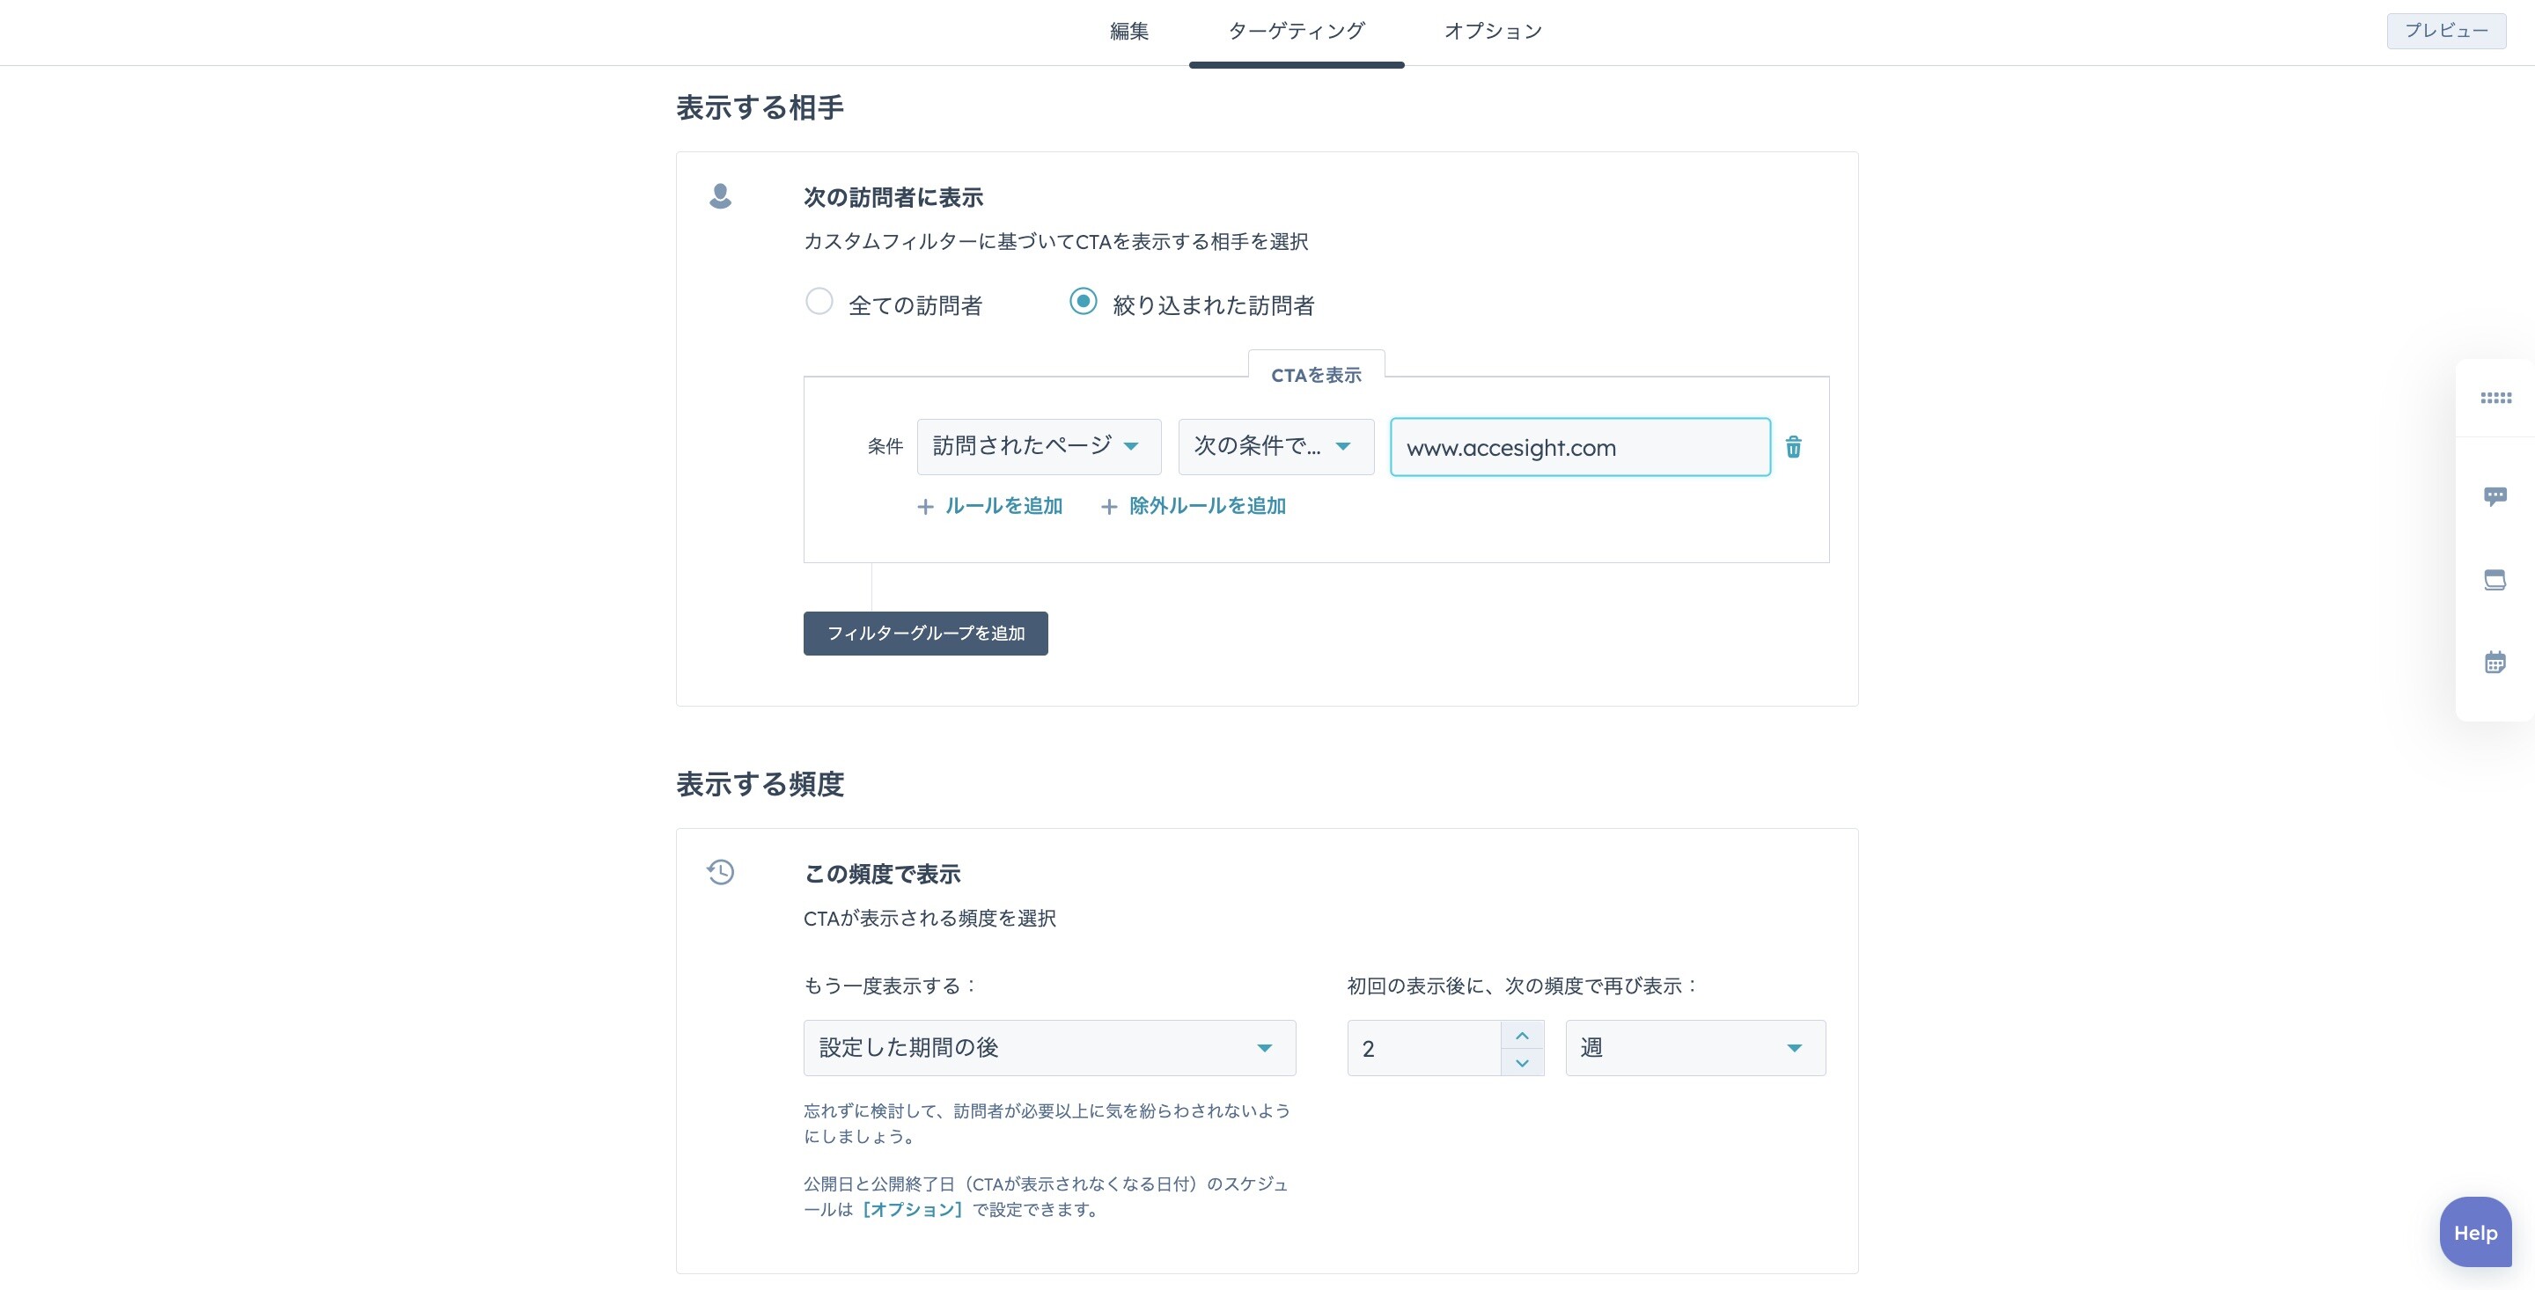Select the 絞り込まれた訪問者 radio button

[1083, 301]
